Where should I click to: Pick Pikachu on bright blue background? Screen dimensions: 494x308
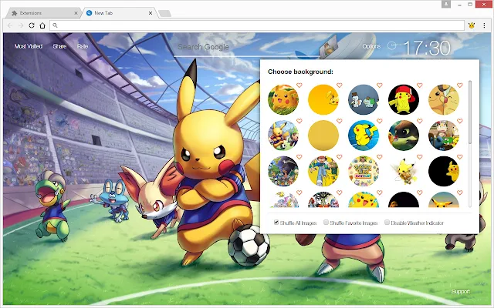click(364, 136)
